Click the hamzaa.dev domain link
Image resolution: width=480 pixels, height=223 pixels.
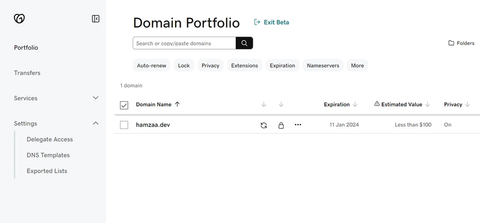click(x=153, y=125)
